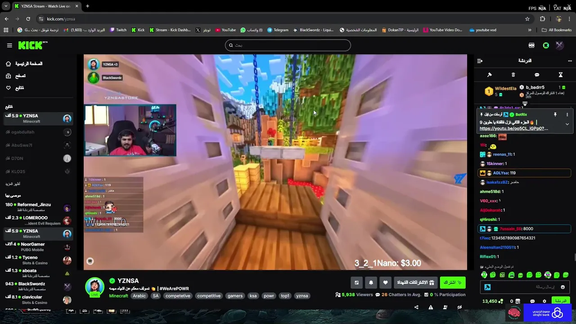Report the stream with the warning triangle icon
The width and height of the screenshot is (576, 324).
431,307
